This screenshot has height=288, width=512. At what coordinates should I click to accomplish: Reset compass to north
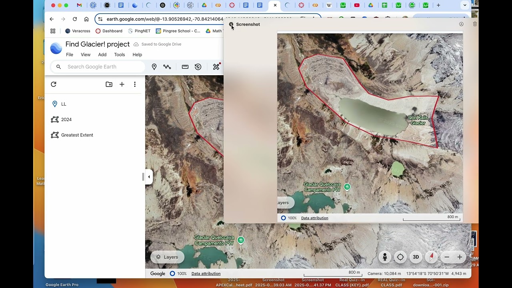(431, 257)
